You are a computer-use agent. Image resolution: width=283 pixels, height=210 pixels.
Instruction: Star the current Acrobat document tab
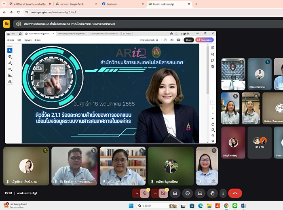(x=26, y=34)
